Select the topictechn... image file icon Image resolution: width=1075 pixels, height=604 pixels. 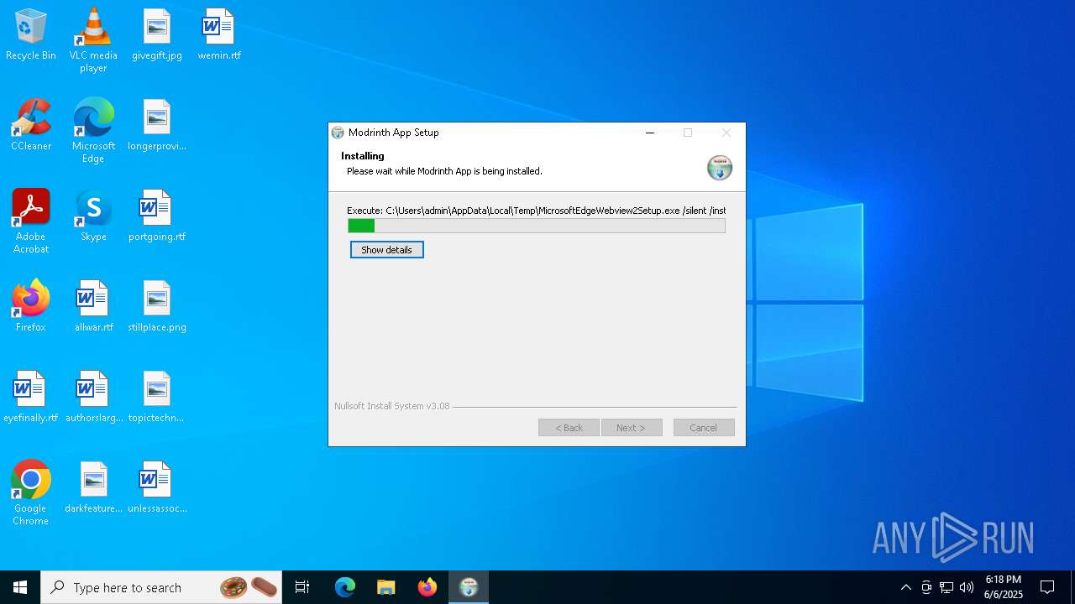[x=157, y=397]
